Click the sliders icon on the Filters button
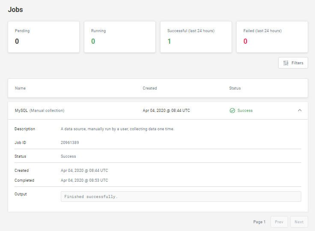This screenshot has height=231, width=315. [x=286, y=63]
